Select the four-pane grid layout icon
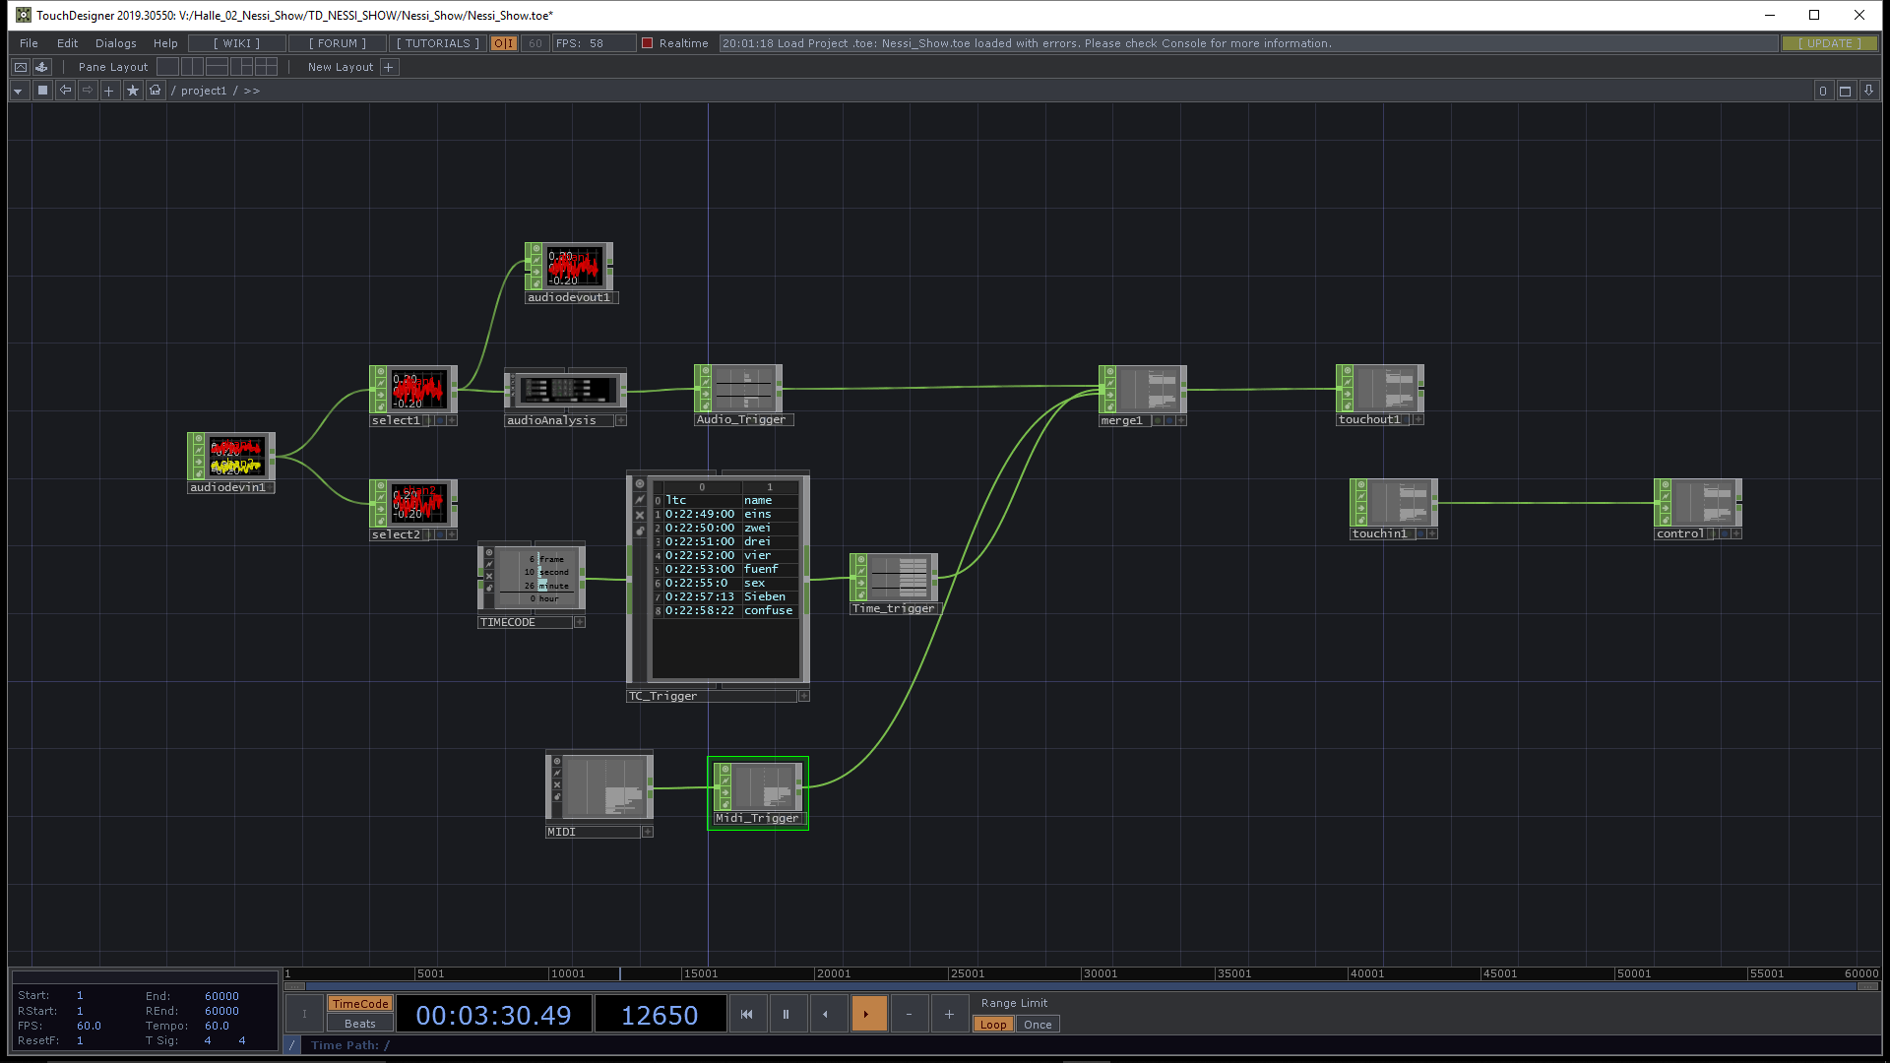The height and width of the screenshot is (1063, 1890). (x=266, y=67)
